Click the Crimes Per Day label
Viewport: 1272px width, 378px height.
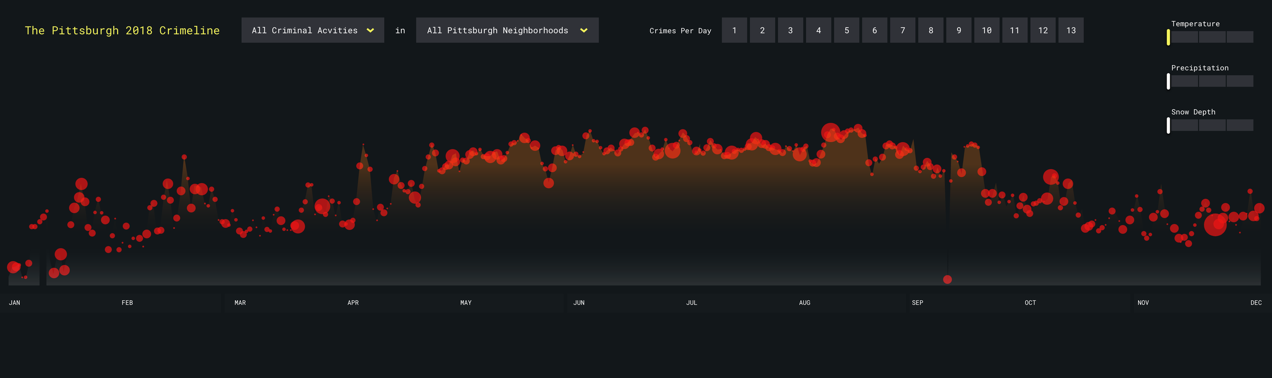coord(680,31)
